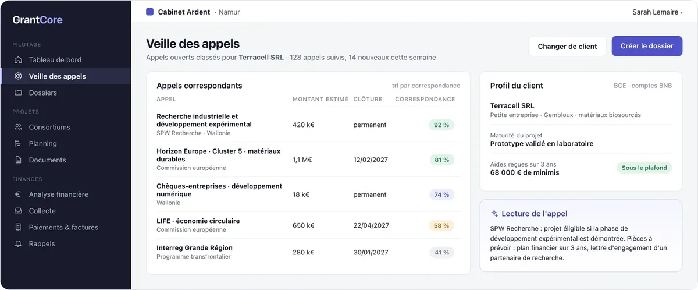Click closing date 30/01/2027
Viewport: 698px width, 290px height.
[x=371, y=253]
